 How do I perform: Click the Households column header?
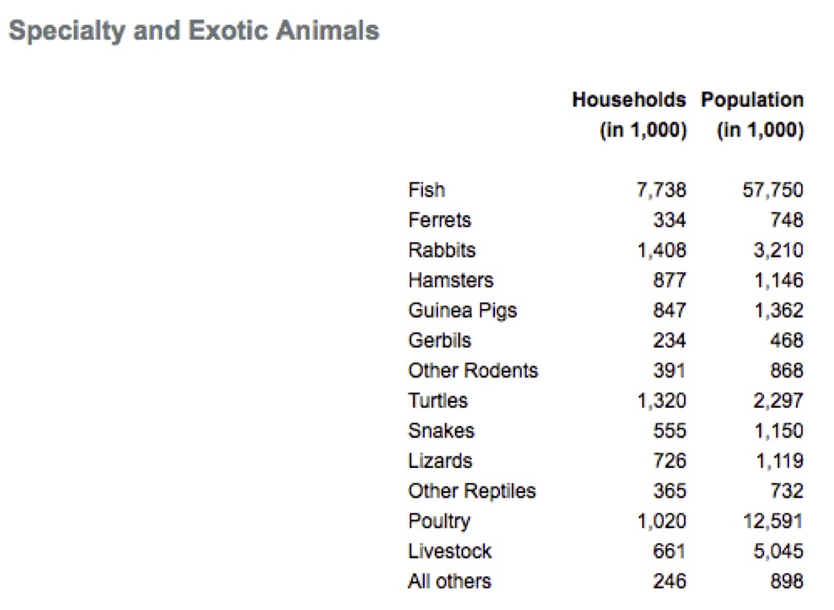click(629, 100)
